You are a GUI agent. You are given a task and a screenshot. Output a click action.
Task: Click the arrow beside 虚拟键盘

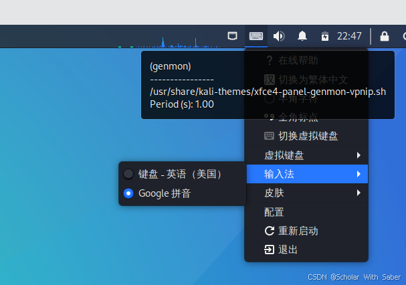point(359,155)
